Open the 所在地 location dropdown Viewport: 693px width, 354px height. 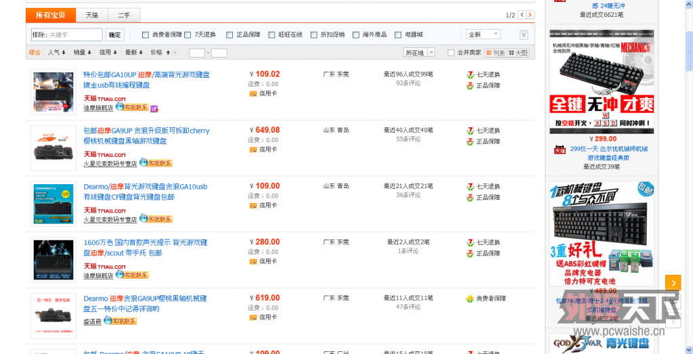pos(419,53)
